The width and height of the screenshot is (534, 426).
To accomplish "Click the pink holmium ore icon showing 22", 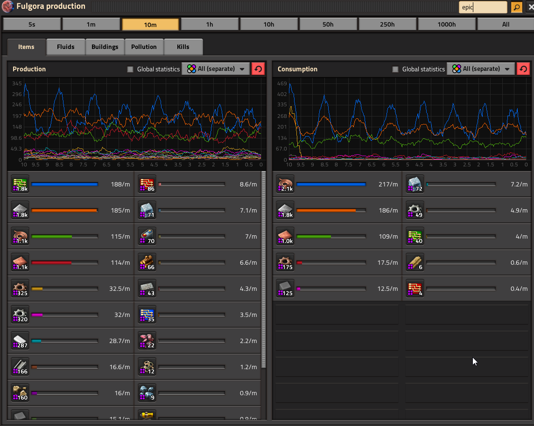I will click(x=147, y=341).
